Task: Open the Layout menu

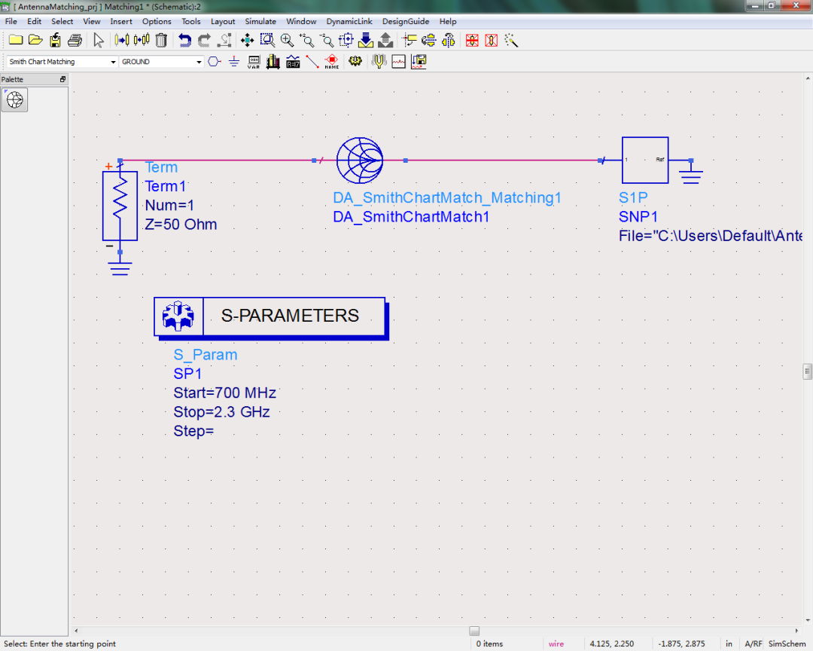Action: pos(223,21)
